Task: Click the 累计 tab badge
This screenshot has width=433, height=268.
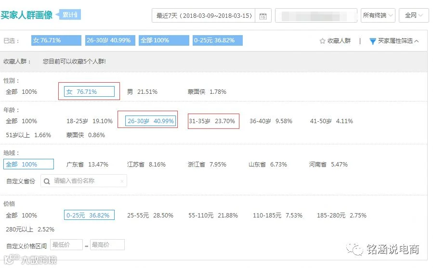Action: coord(70,14)
